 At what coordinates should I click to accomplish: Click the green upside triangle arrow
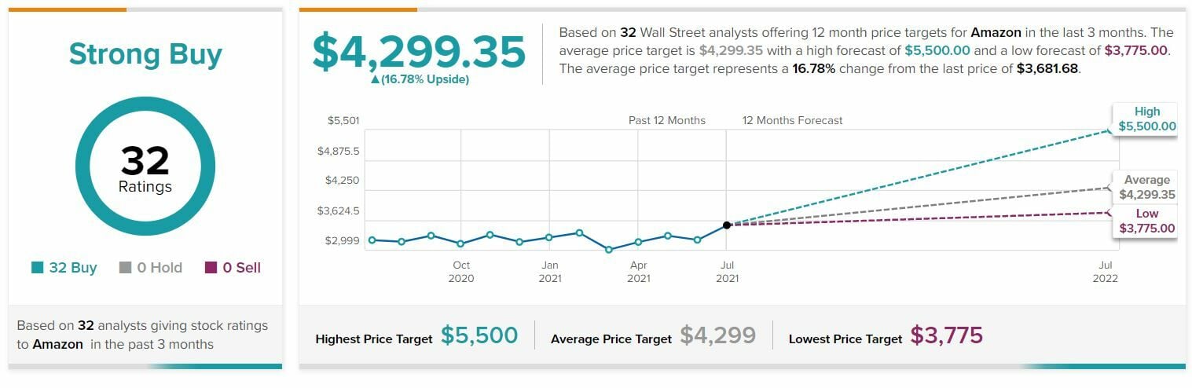click(375, 79)
